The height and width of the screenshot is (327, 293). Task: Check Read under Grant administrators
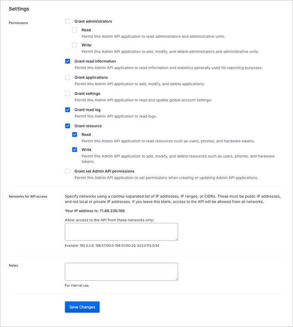point(75,29)
